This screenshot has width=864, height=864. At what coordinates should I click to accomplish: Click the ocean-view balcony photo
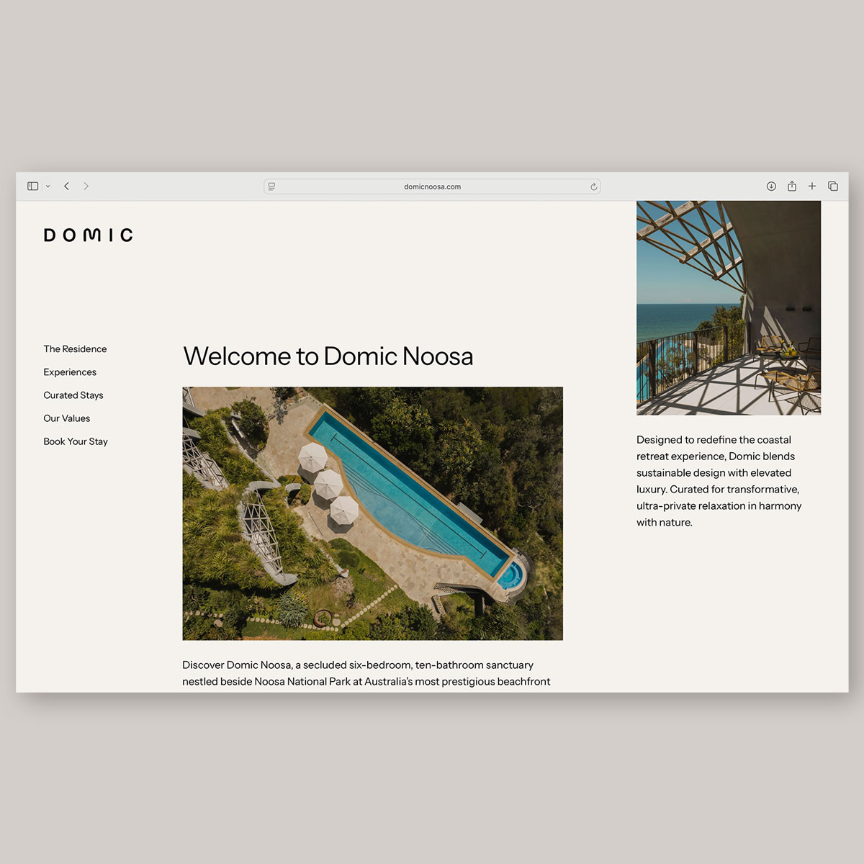click(x=728, y=307)
